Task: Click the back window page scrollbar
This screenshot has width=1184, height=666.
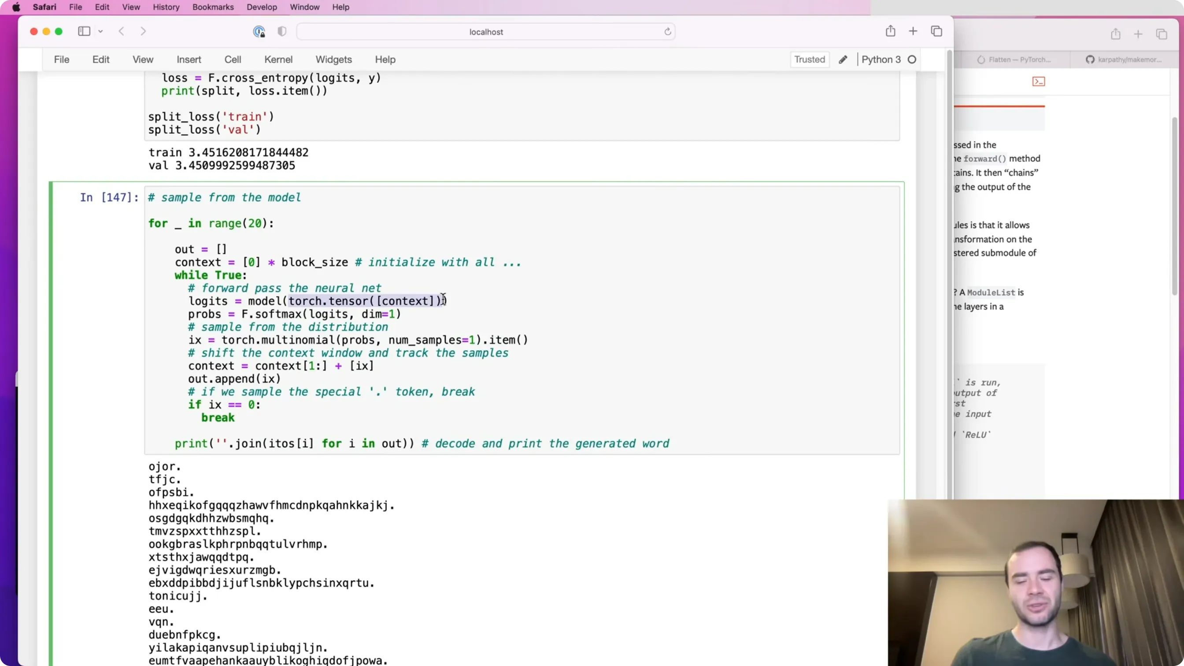Action: [x=1174, y=207]
